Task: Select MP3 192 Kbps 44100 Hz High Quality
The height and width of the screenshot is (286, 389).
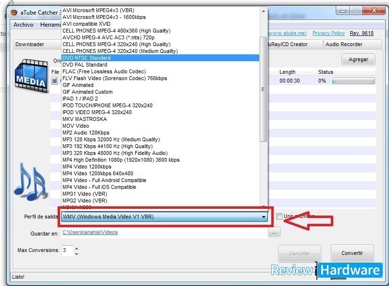Action: (x=160, y=146)
